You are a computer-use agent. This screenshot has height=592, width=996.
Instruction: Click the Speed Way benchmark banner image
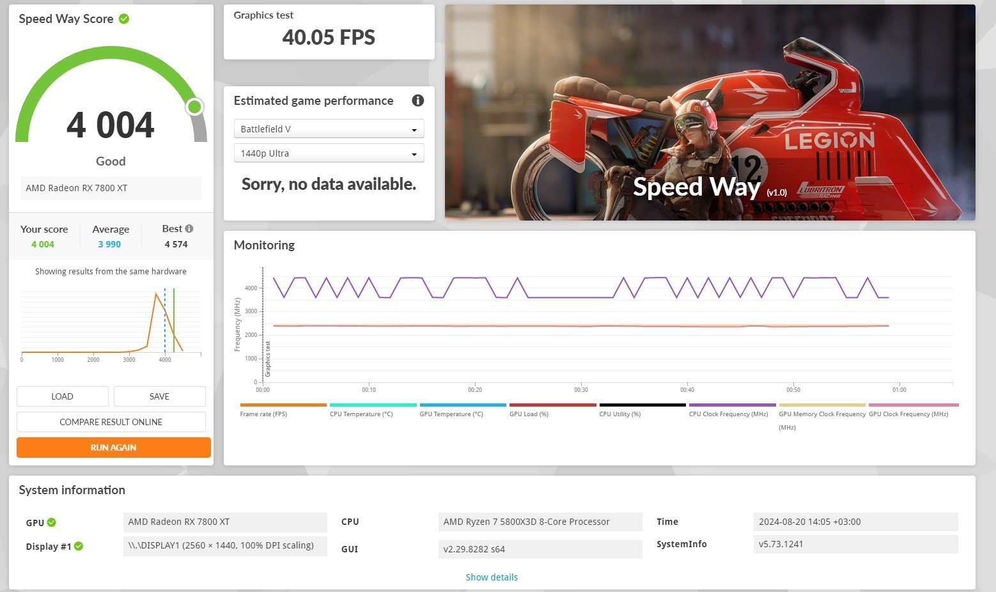click(x=710, y=113)
